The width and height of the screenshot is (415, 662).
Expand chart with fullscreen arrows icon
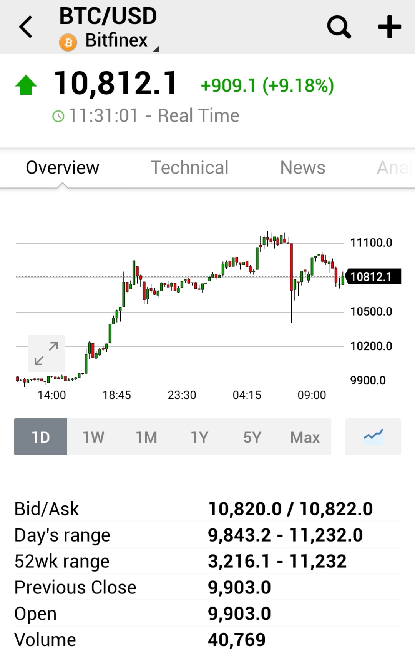[x=46, y=353]
